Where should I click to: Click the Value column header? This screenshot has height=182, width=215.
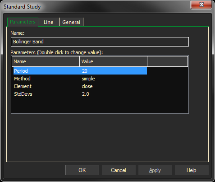[113, 61]
